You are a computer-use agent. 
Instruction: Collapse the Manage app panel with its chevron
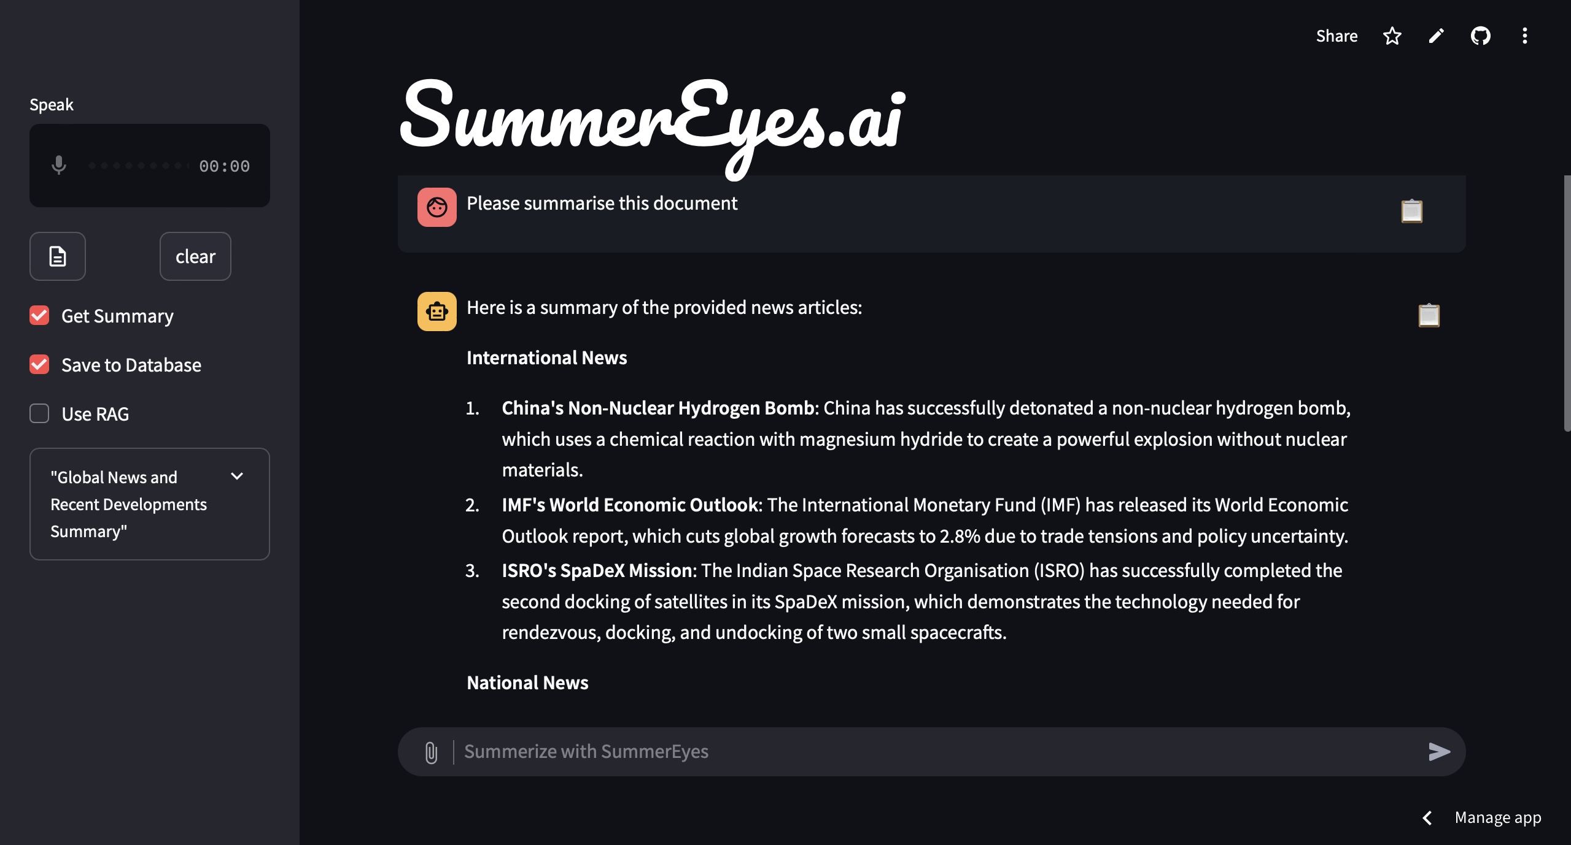[x=1429, y=817]
